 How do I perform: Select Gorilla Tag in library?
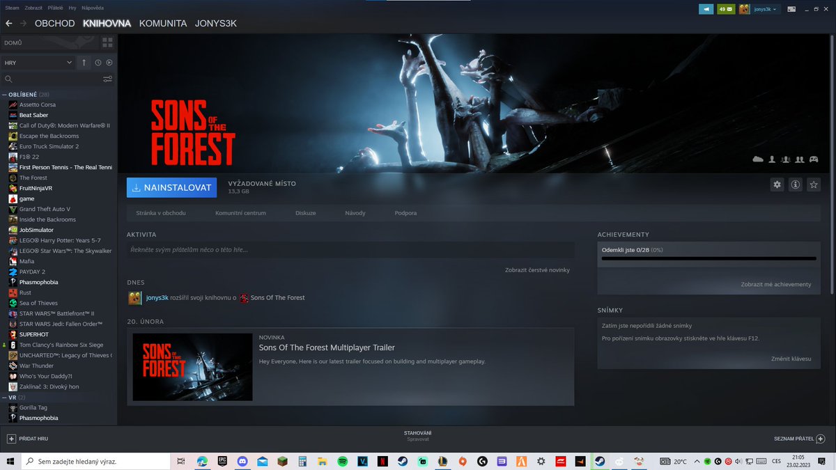[x=33, y=407]
